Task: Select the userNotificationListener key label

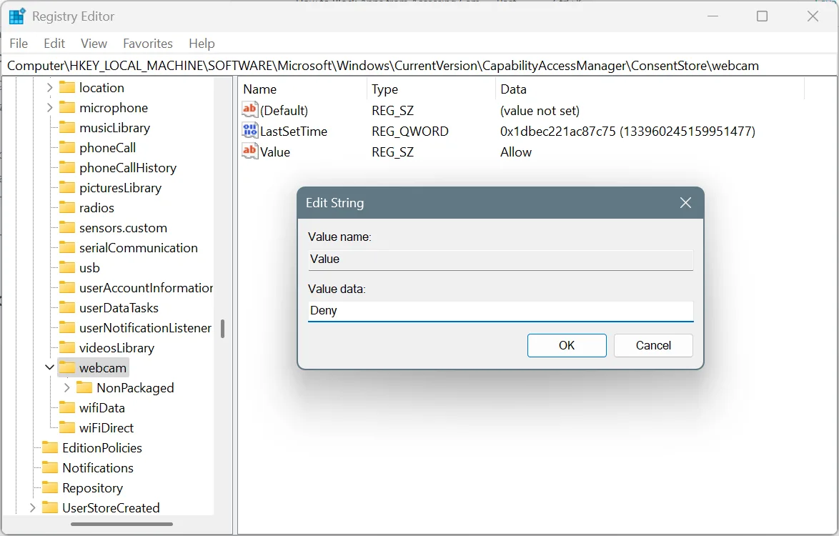Action: [145, 328]
